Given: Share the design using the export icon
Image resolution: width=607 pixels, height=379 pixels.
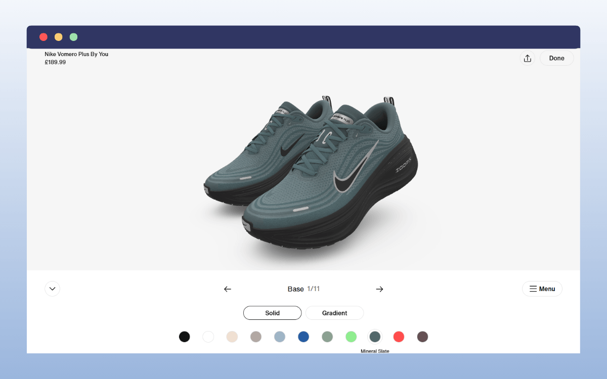Looking at the screenshot, I should [528, 58].
